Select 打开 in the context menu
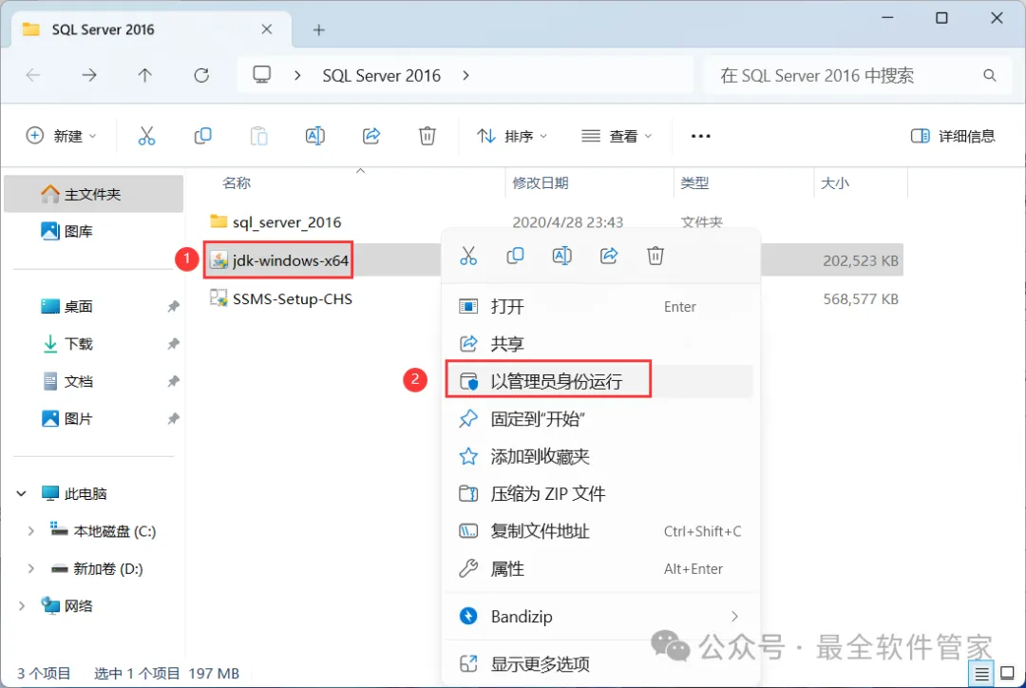Viewport: 1026px width, 688px height. click(x=599, y=306)
